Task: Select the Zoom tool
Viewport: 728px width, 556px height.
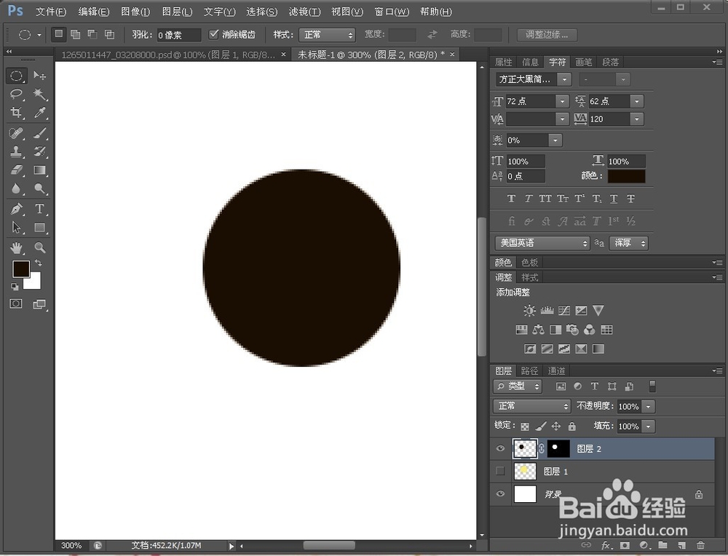Action: (x=40, y=248)
